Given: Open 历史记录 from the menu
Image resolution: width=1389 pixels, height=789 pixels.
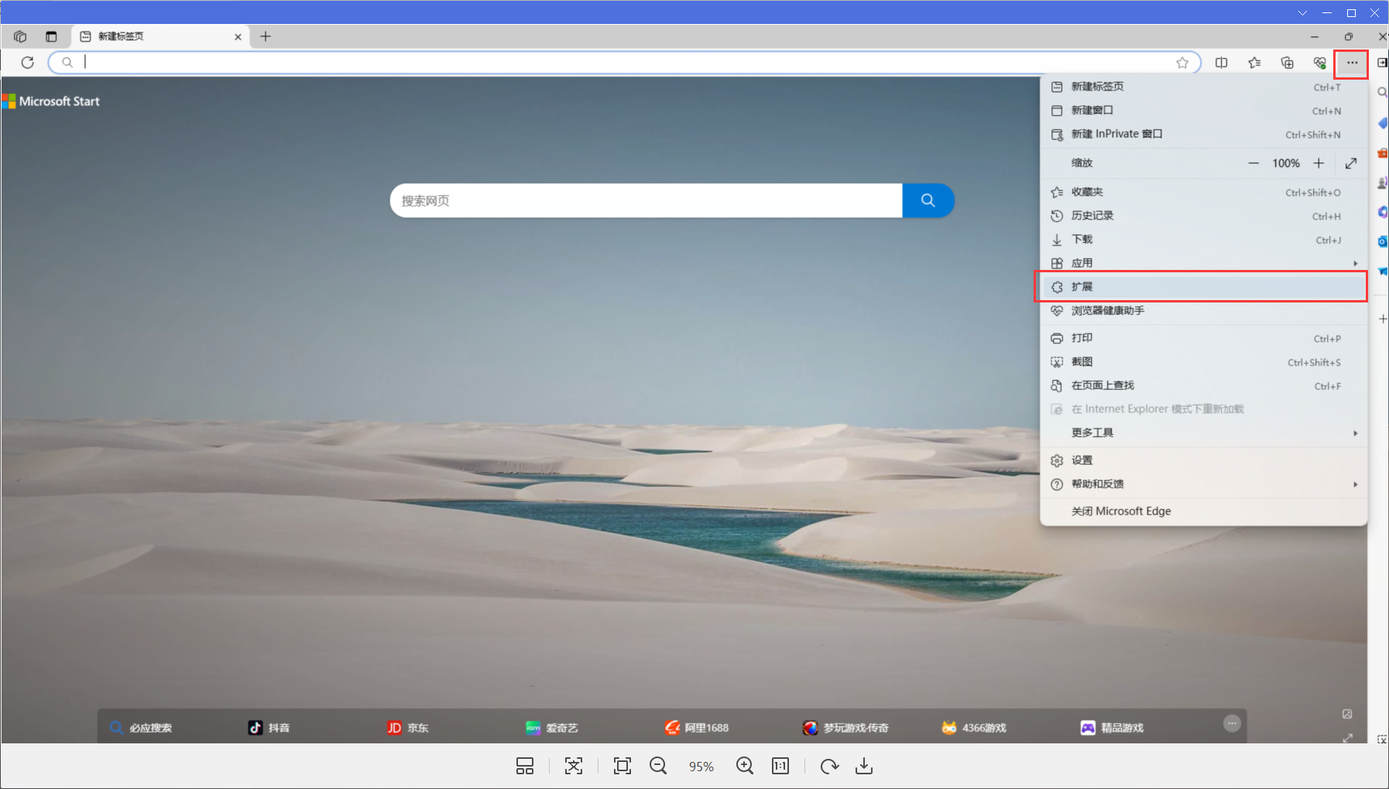Looking at the screenshot, I should [1204, 216].
